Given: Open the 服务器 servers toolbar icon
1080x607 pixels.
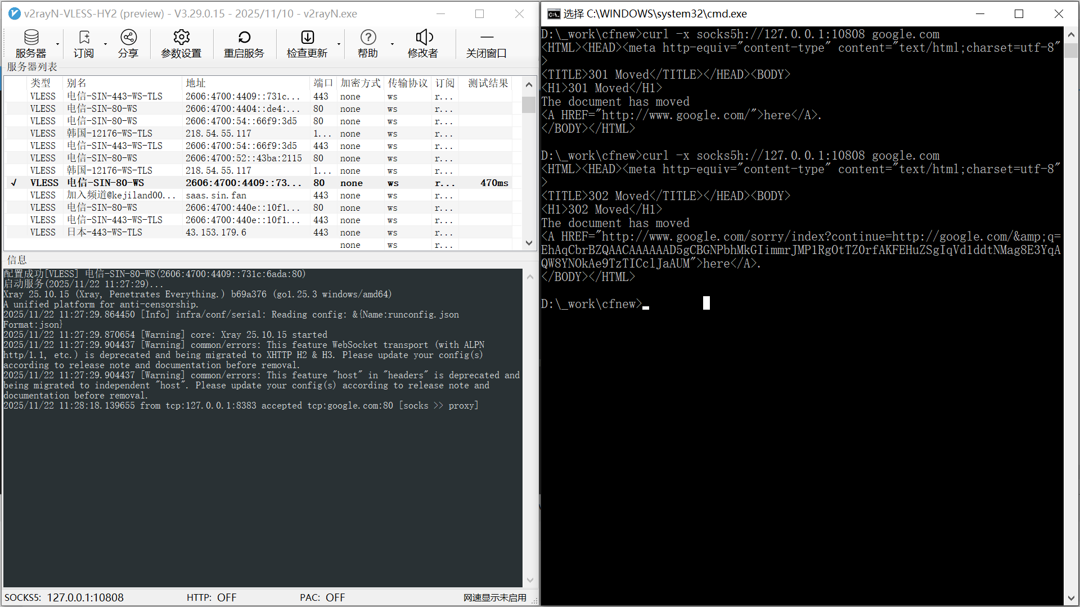Looking at the screenshot, I should pyautogui.click(x=31, y=43).
